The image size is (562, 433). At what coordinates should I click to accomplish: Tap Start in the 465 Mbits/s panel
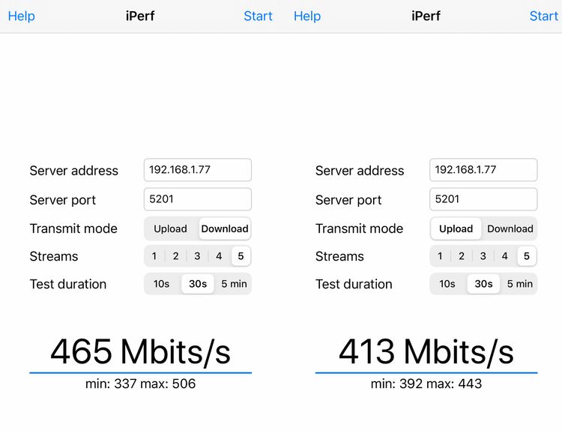point(258,16)
